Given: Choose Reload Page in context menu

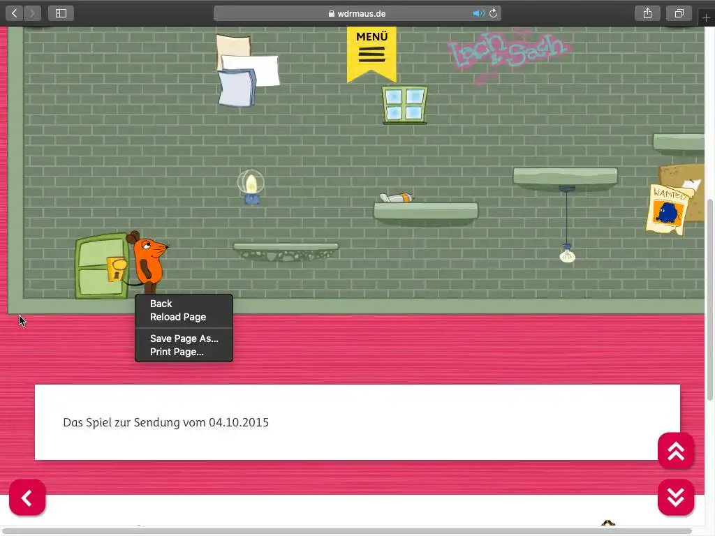Looking at the screenshot, I should pos(184,317).
